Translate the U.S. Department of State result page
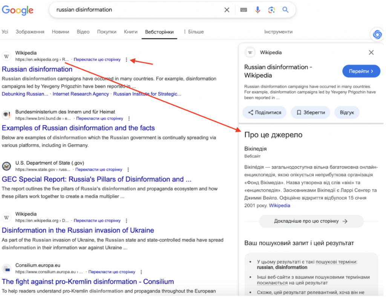The width and height of the screenshot is (386, 297). [99, 170]
